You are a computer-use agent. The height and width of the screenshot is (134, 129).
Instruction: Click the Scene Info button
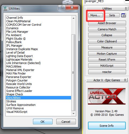(x=107, y=126)
